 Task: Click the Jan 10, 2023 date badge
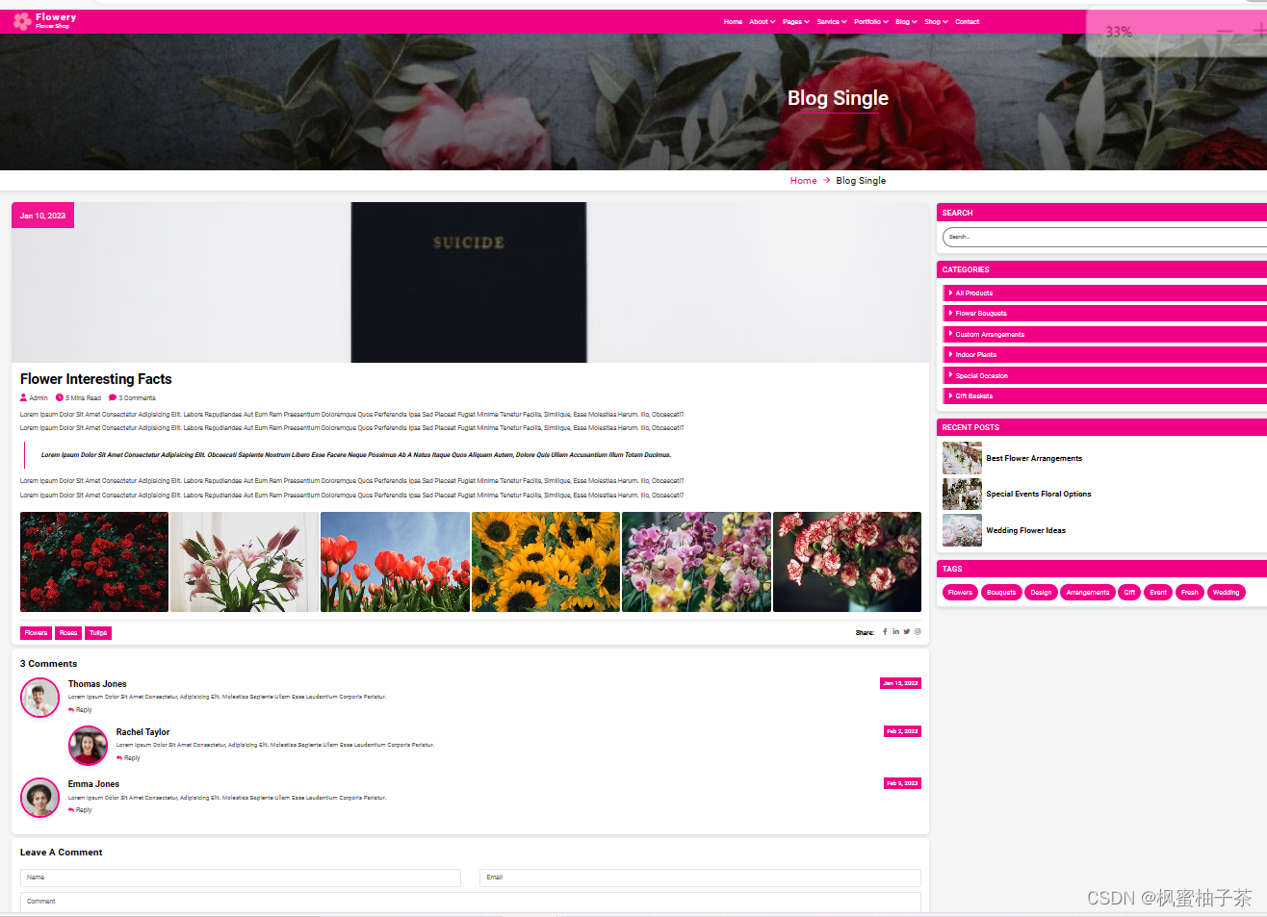click(x=42, y=216)
